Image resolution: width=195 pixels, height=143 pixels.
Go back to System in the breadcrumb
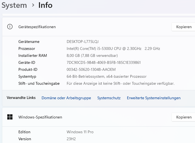[x=14, y=5]
